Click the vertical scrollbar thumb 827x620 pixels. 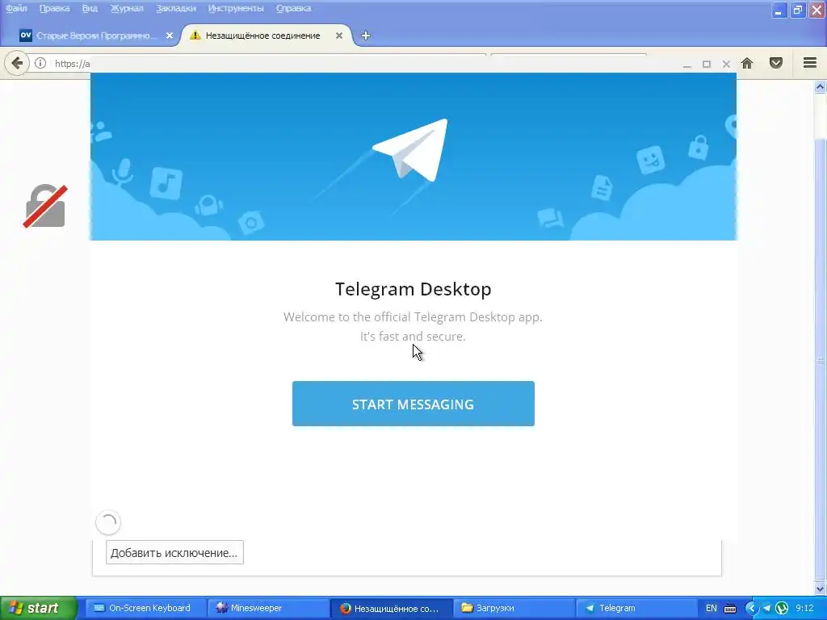click(820, 360)
